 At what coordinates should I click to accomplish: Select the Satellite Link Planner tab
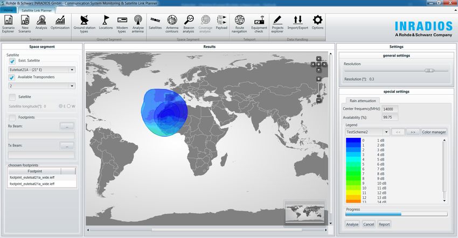(x=37, y=10)
